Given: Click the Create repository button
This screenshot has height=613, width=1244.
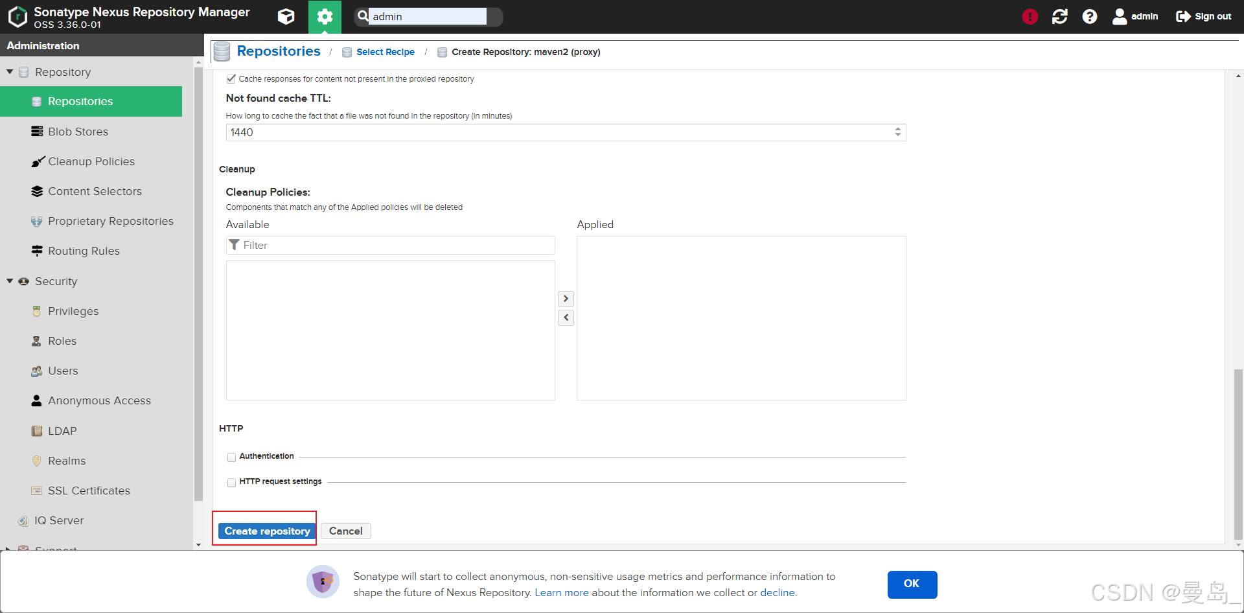Looking at the screenshot, I should (x=267, y=531).
